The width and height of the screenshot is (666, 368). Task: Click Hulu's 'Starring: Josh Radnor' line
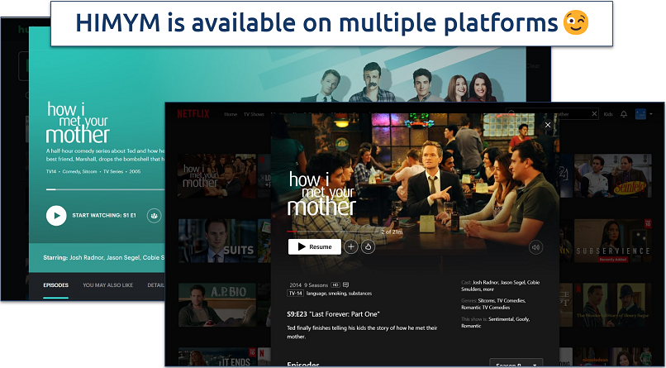coord(104,257)
